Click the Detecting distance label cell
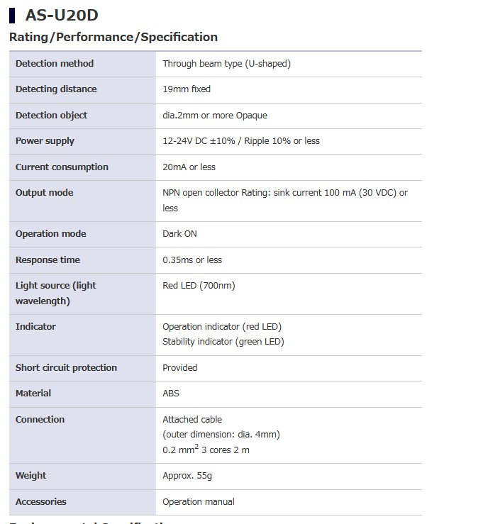 pos(56,89)
